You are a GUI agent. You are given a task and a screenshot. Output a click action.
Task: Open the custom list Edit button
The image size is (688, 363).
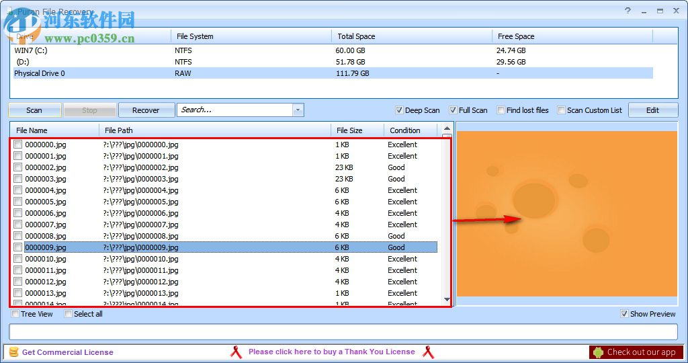(x=653, y=110)
